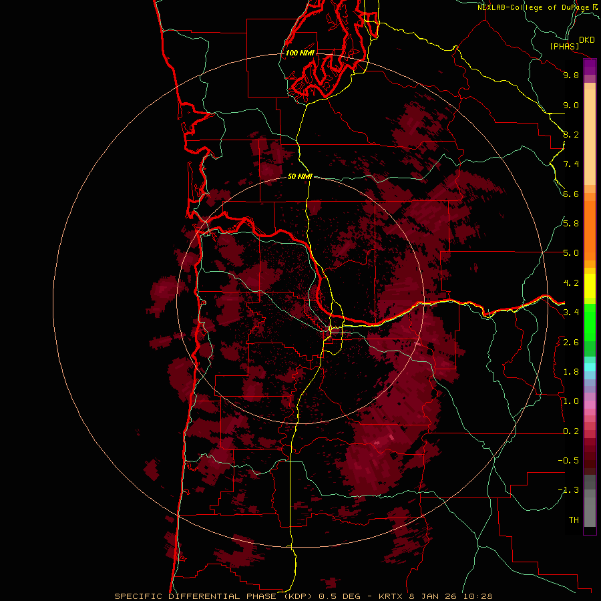601x601 pixels.
Task: Click the [PHAS] legend label
Action: point(564,46)
